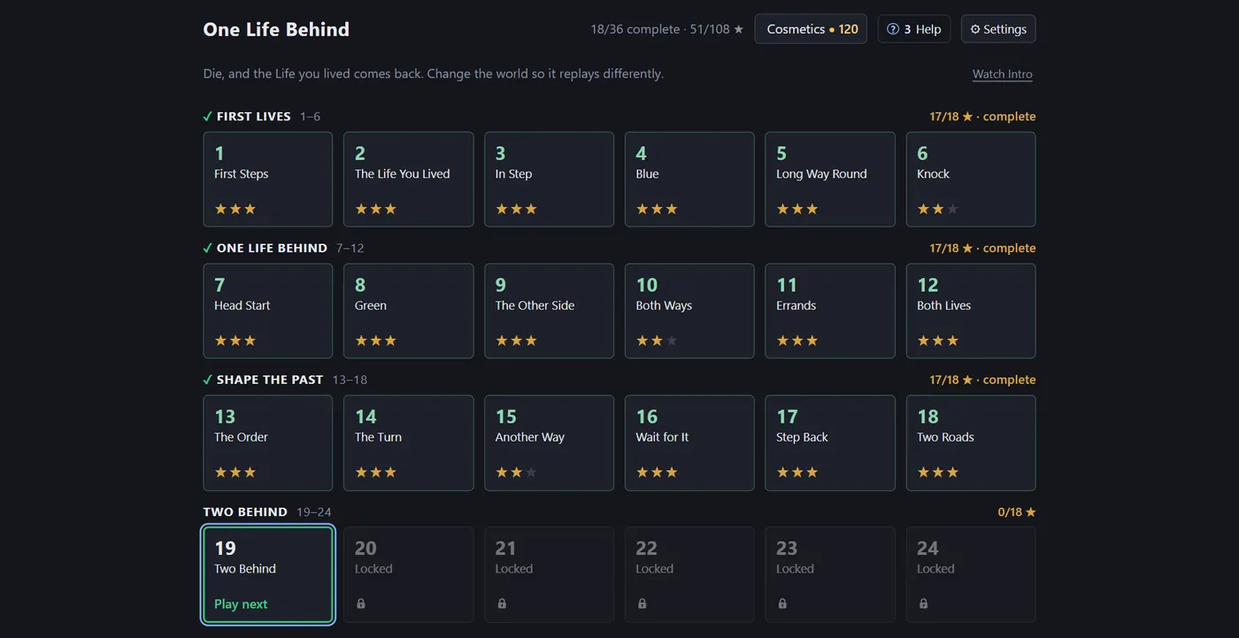Screen dimensions: 1239x638
Task: Click the empty third star on Both Ways
Action: point(672,341)
